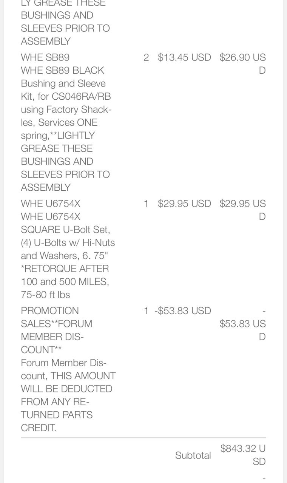This screenshot has height=483, width=287.
Task: Click the $26.90 USD line total
Action: pyautogui.click(x=242, y=64)
